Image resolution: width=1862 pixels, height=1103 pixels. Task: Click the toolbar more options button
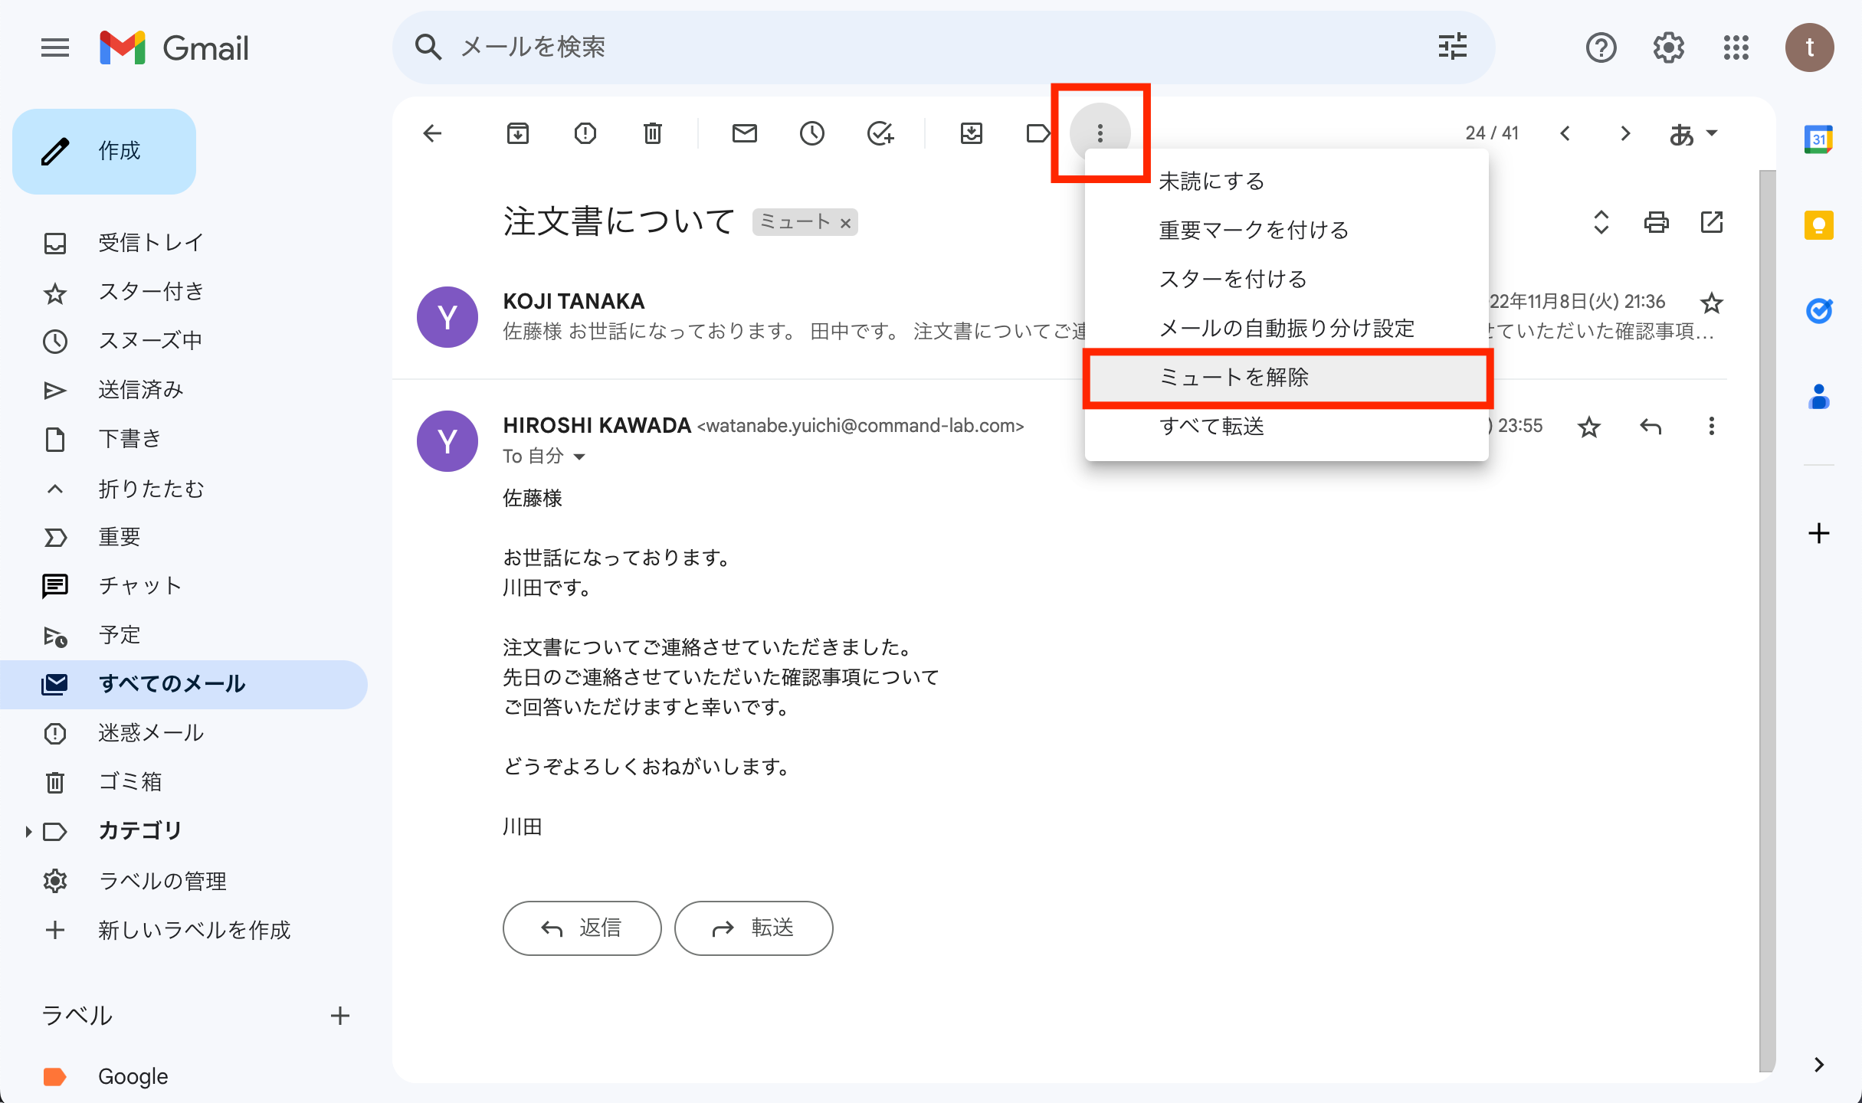point(1100,133)
